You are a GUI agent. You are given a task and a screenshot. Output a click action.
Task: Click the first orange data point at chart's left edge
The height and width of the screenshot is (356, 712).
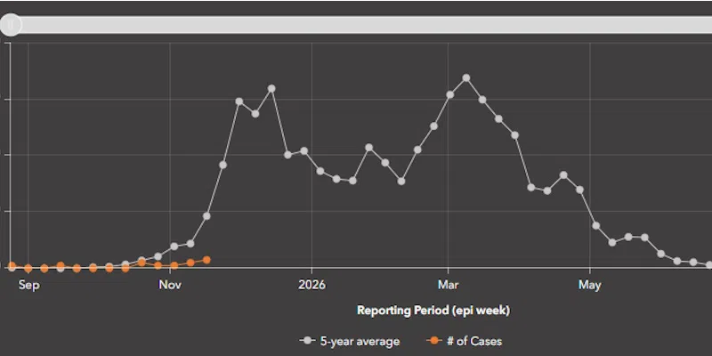12,266
